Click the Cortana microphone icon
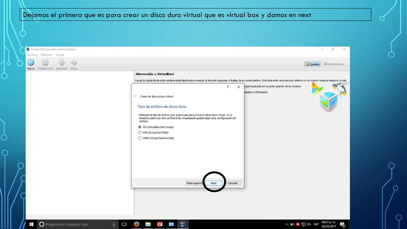 pos(114,224)
